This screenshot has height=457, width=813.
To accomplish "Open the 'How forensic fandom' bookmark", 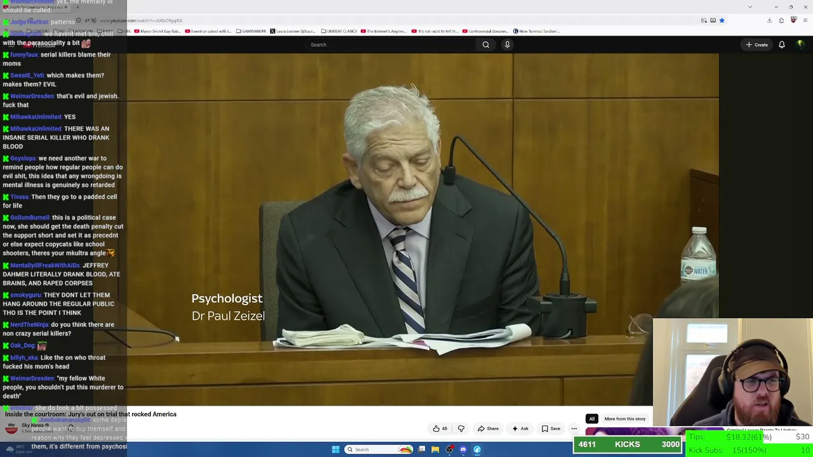I will (536, 31).
